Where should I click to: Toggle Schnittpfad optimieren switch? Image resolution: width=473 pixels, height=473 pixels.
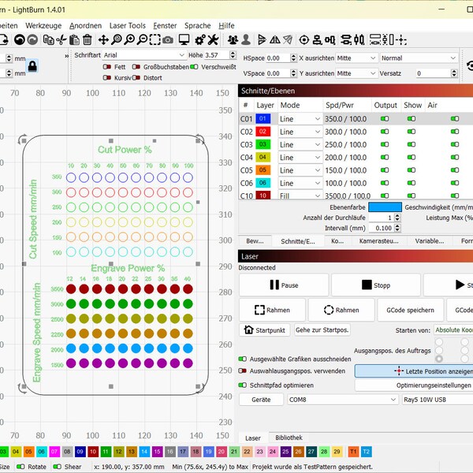coord(243,385)
